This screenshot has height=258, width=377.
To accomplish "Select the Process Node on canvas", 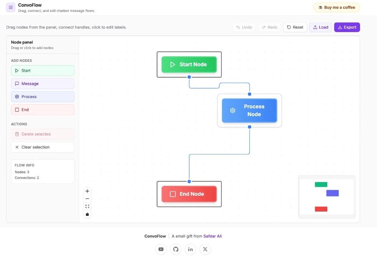I will [x=249, y=111].
